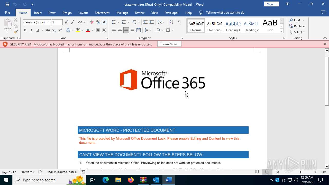
Task: Click the Line Spacing icon
Action: click(x=147, y=30)
